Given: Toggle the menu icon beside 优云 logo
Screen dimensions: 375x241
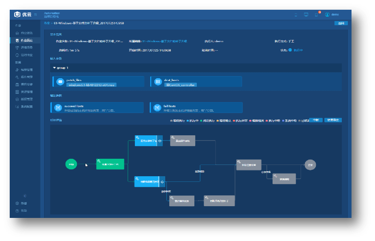Looking at the screenshot, I should (36, 15).
